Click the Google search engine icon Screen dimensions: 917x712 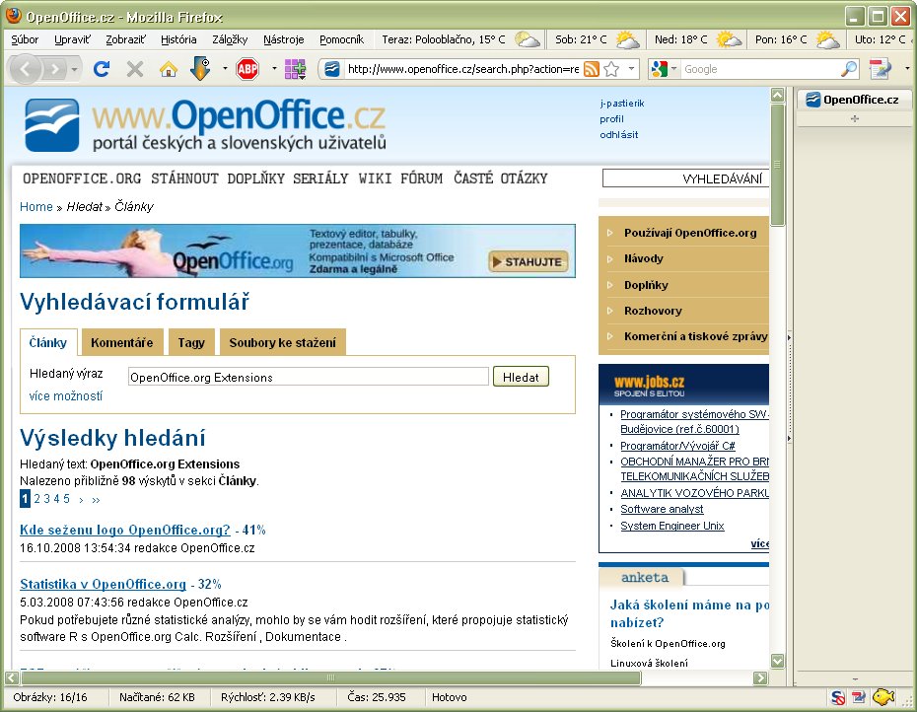(659, 69)
